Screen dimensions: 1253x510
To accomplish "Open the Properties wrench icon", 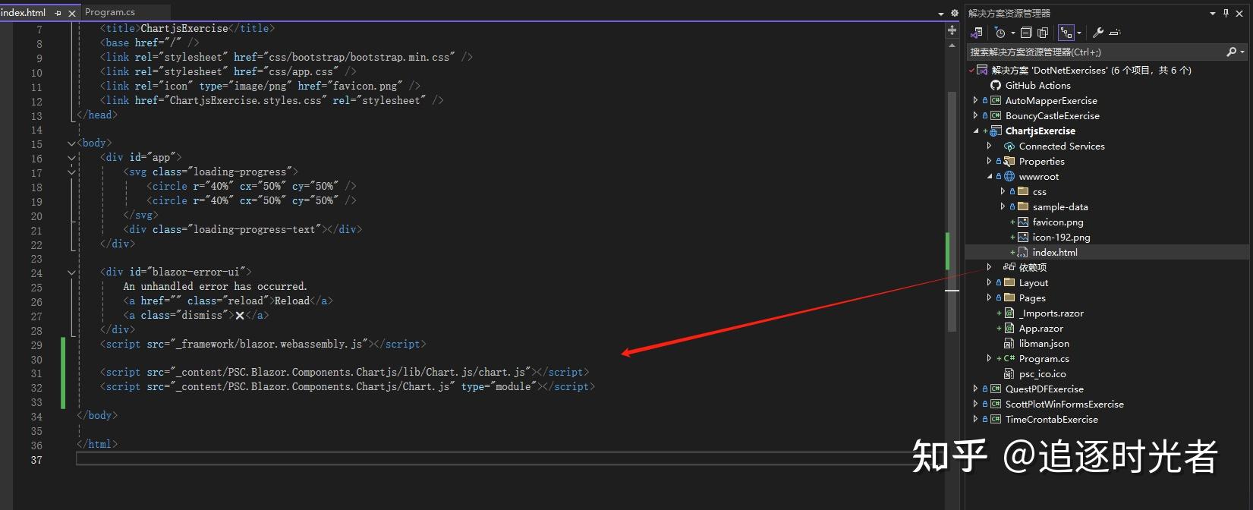I will [1097, 33].
